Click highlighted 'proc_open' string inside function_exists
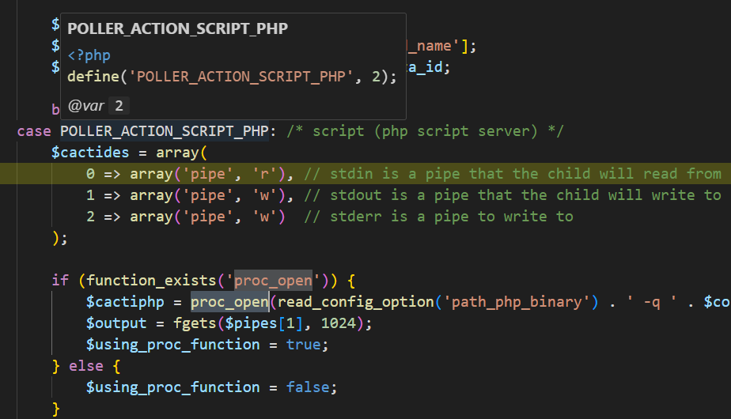 pos(273,280)
